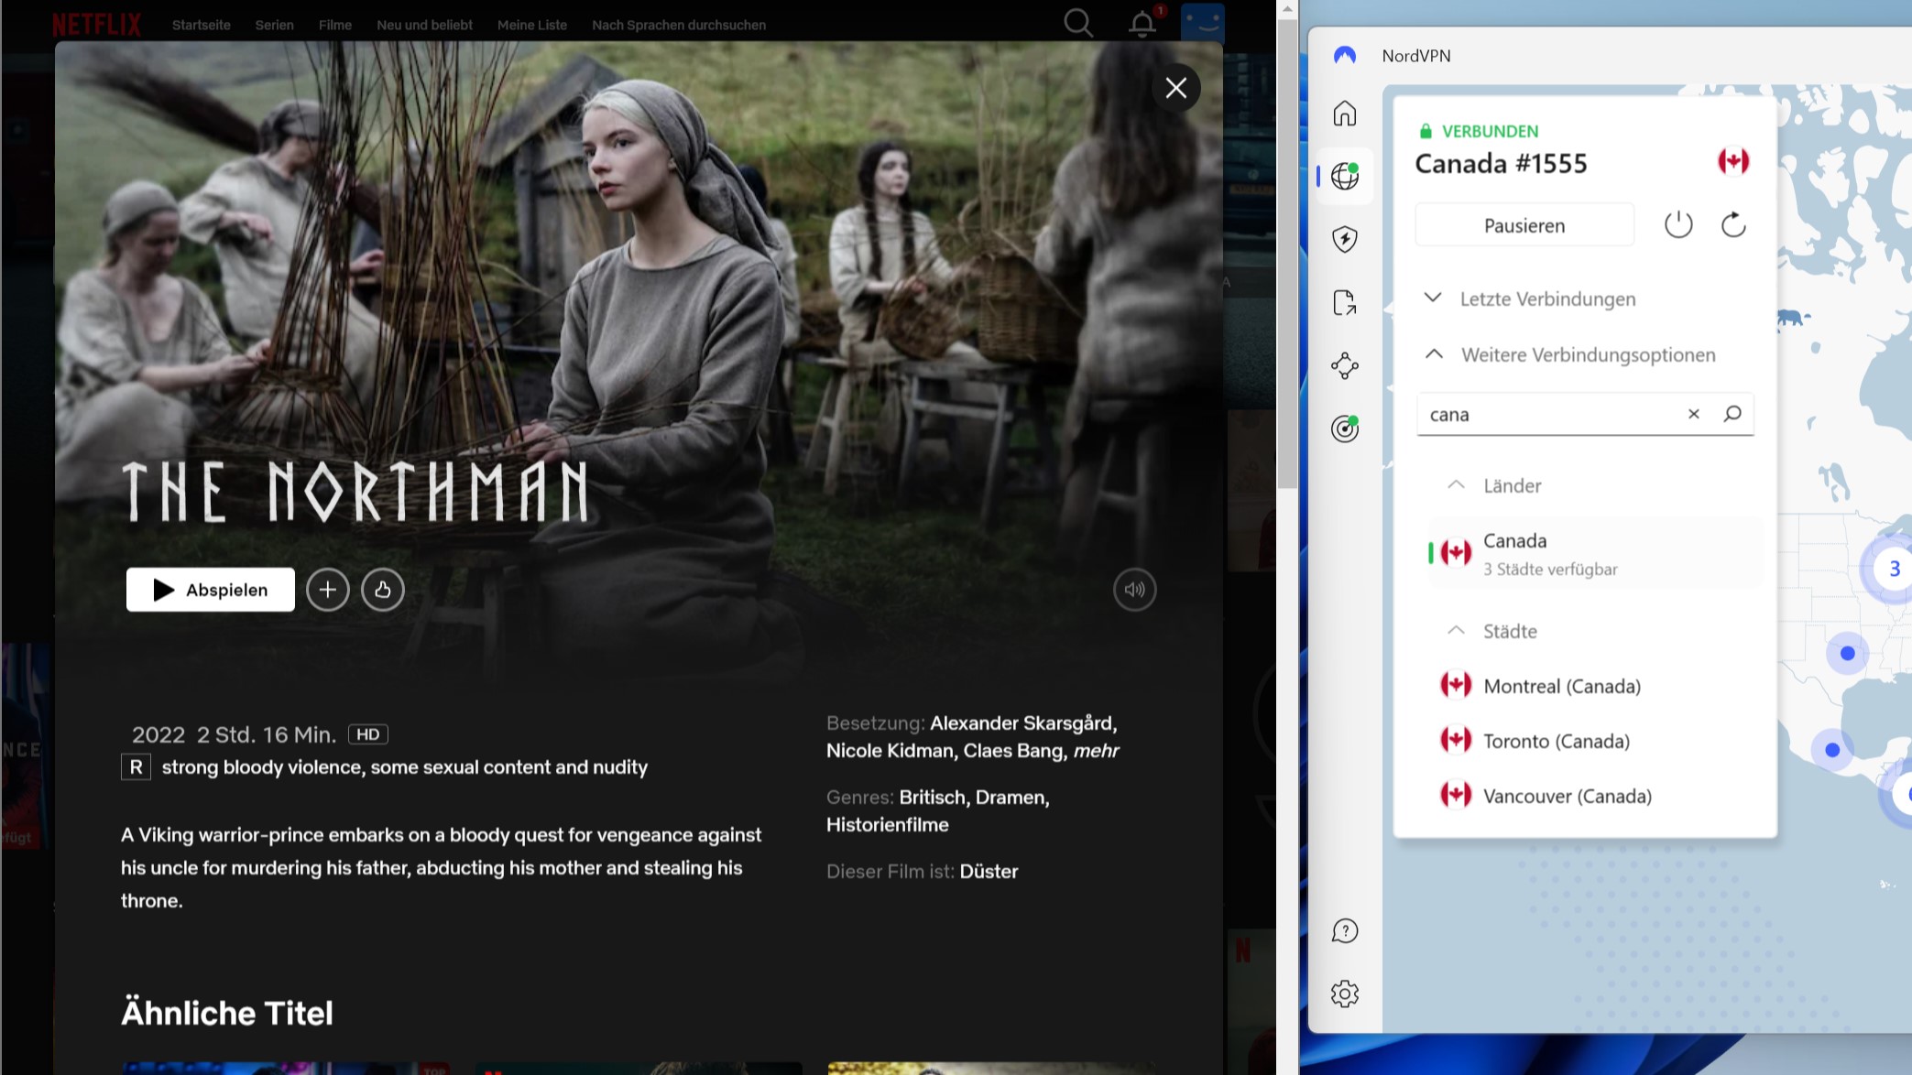Open the file sharing panel
This screenshot has height=1075, width=1912.
1345,302
